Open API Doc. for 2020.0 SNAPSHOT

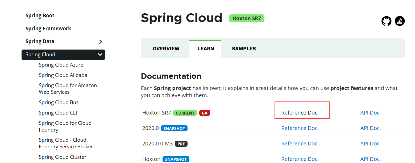(x=371, y=128)
